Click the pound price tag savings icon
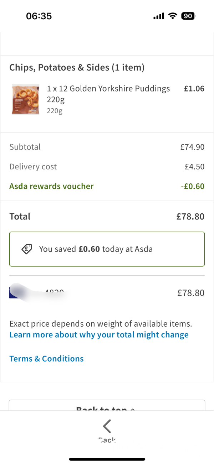Screen dimensions: 214x465 coord(27,249)
